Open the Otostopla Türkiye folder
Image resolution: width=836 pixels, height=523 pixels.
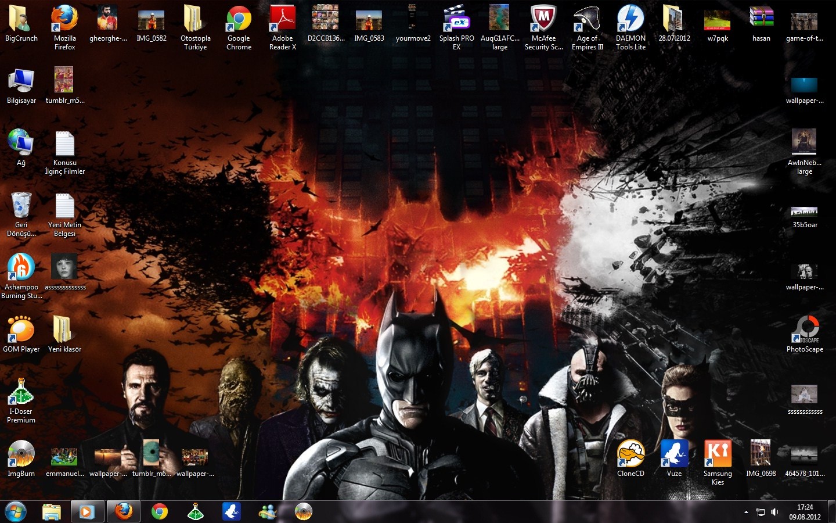point(195,19)
